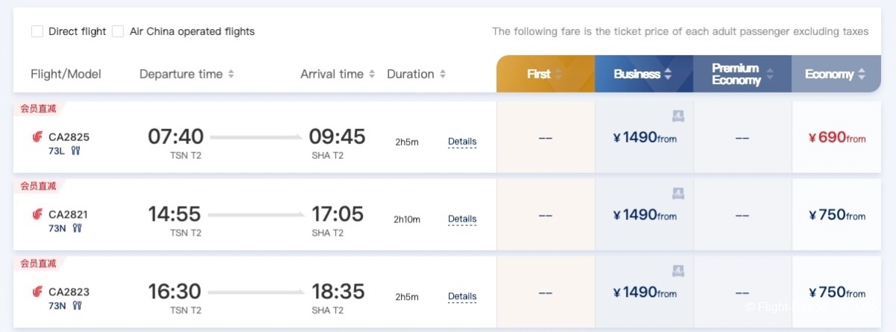
Task: Open Details for the 07:40 flight
Action: pyautogui.click(x=462, y=142)
